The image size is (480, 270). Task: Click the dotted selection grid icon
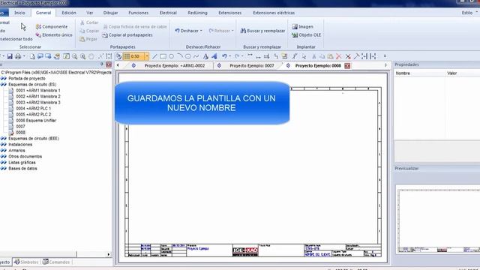tap(109, 56)
